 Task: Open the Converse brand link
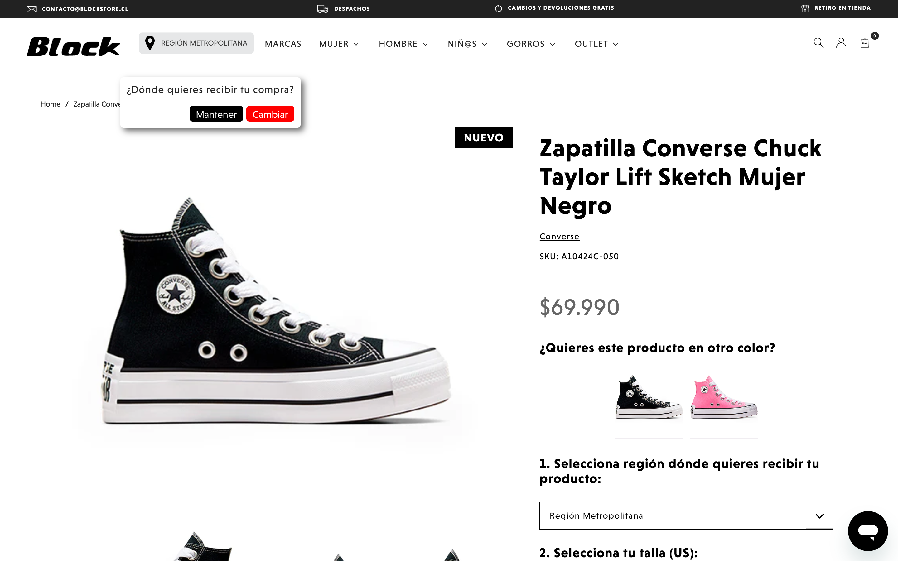(x=559, y=236)
